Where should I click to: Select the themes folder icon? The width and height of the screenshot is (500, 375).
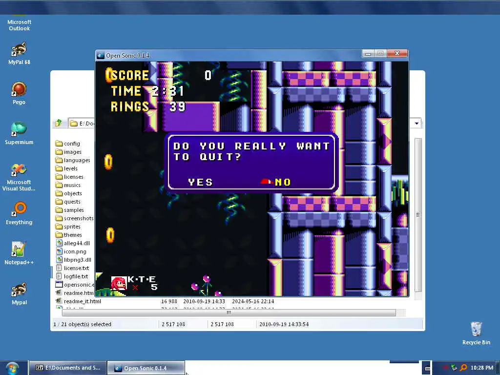pyautogui.click(x=59, y=235)
